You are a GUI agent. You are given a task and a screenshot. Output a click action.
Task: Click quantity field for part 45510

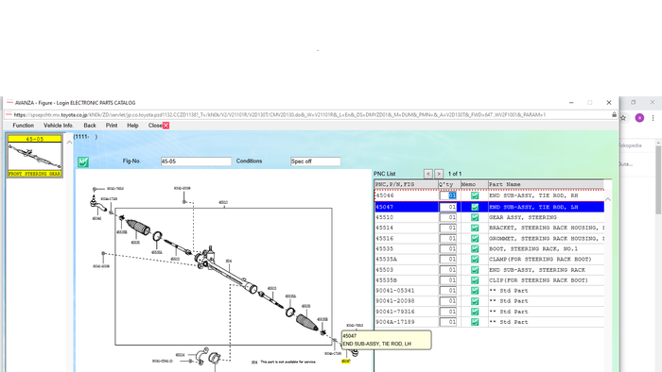tap(448, 217)
